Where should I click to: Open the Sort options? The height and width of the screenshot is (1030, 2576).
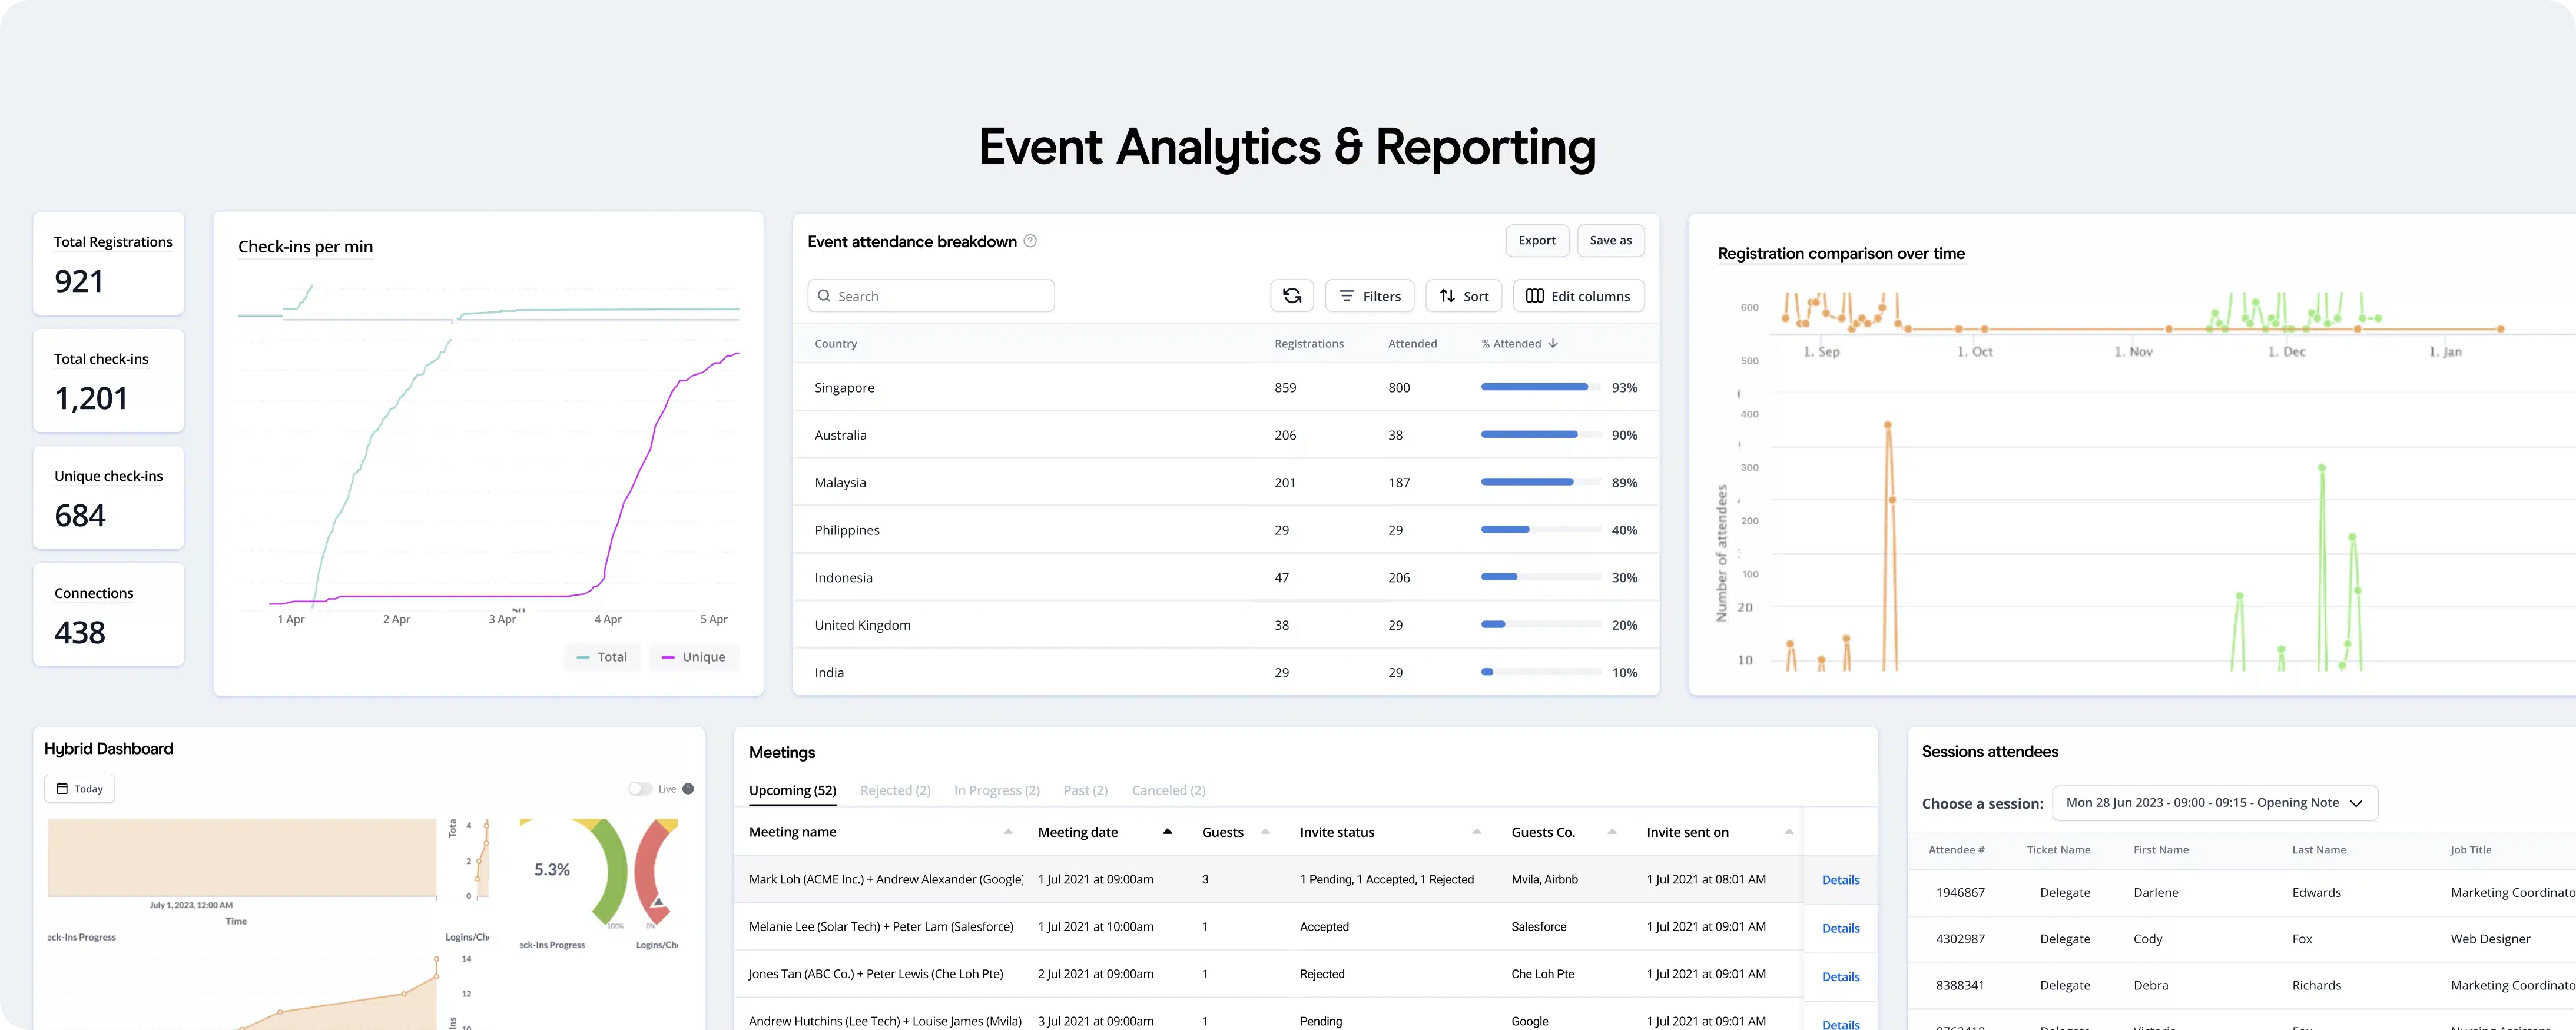click(1463, 296)
